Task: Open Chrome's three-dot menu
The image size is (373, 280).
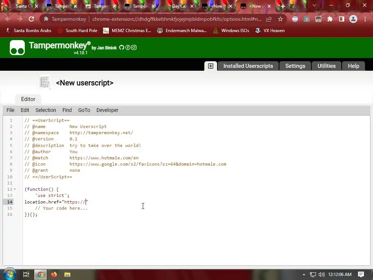Action: pyautogui.click(x=365, y=19)
